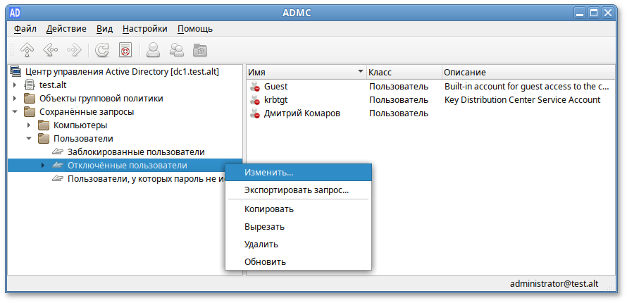Select the Guest name in list

(275, 87)
